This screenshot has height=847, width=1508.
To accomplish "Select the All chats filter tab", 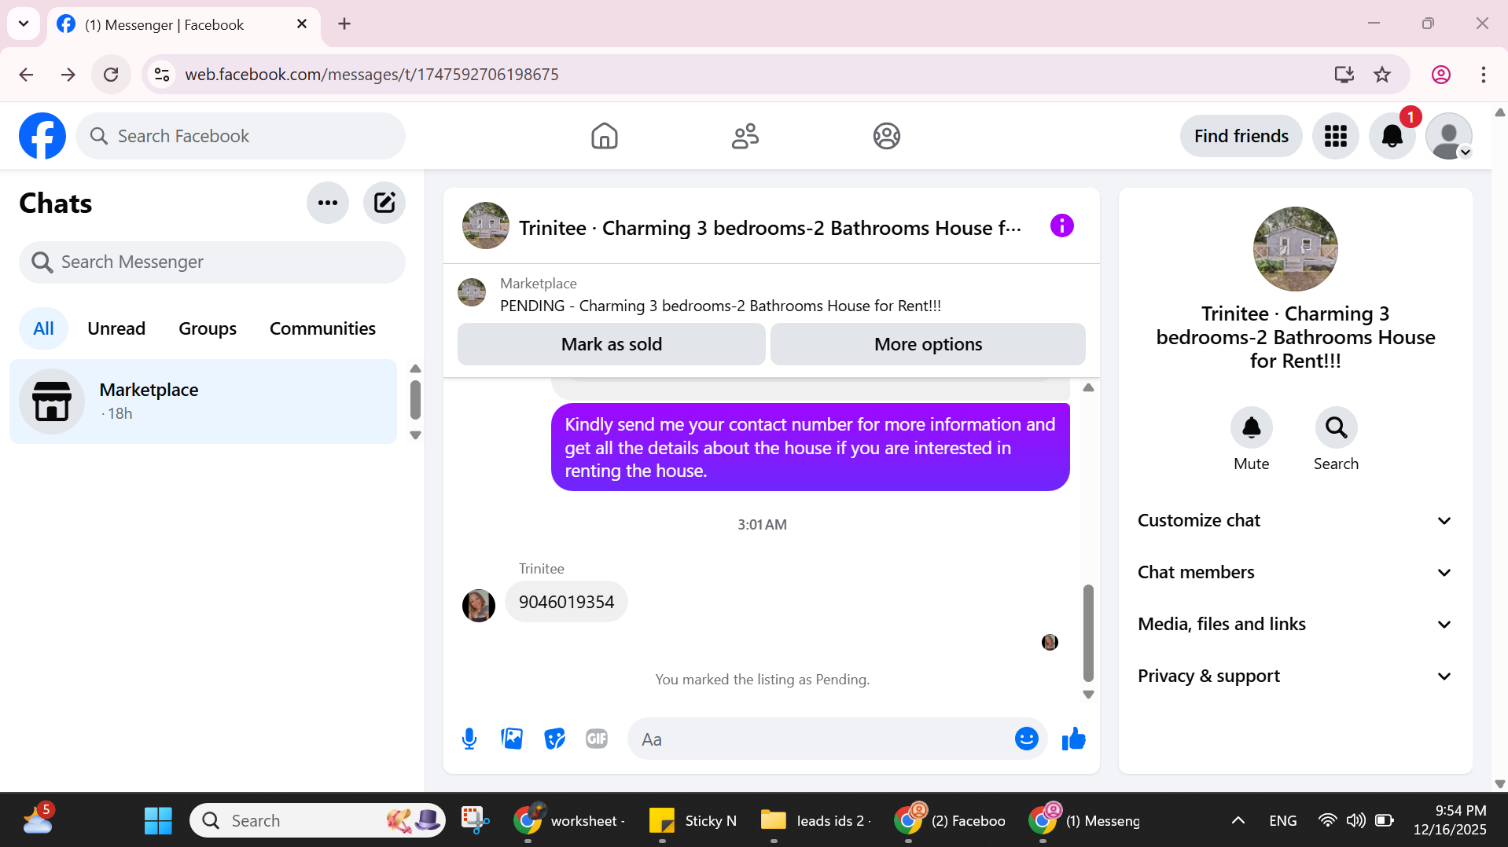I will point(43,328).
